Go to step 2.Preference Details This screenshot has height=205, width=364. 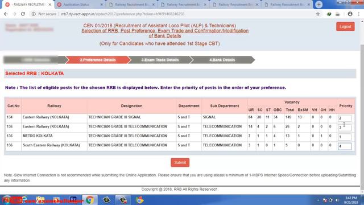click(98, 60)
